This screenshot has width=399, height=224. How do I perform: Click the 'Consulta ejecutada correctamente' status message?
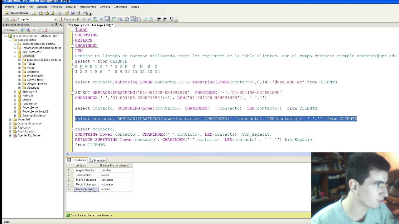click(x=92, y=215)
